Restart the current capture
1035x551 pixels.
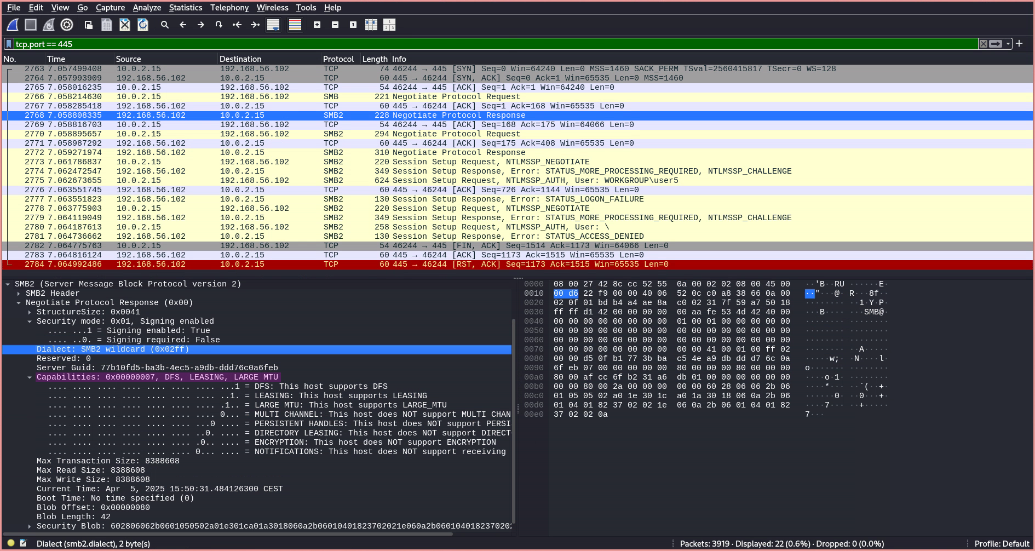49,25
